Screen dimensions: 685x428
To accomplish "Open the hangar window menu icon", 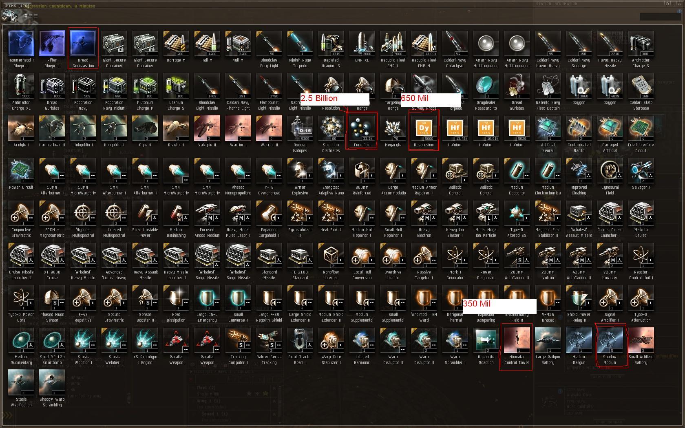I will [9, 16].
